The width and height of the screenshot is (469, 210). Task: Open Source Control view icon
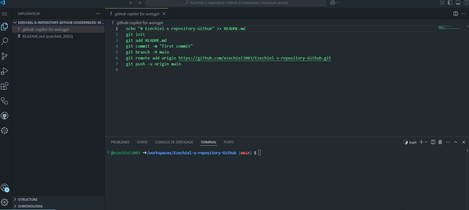click(4, 56)
